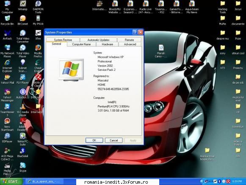Launch Subnet Scan shortcut
This screenshot has height=185, width=246.
[22, 66]
